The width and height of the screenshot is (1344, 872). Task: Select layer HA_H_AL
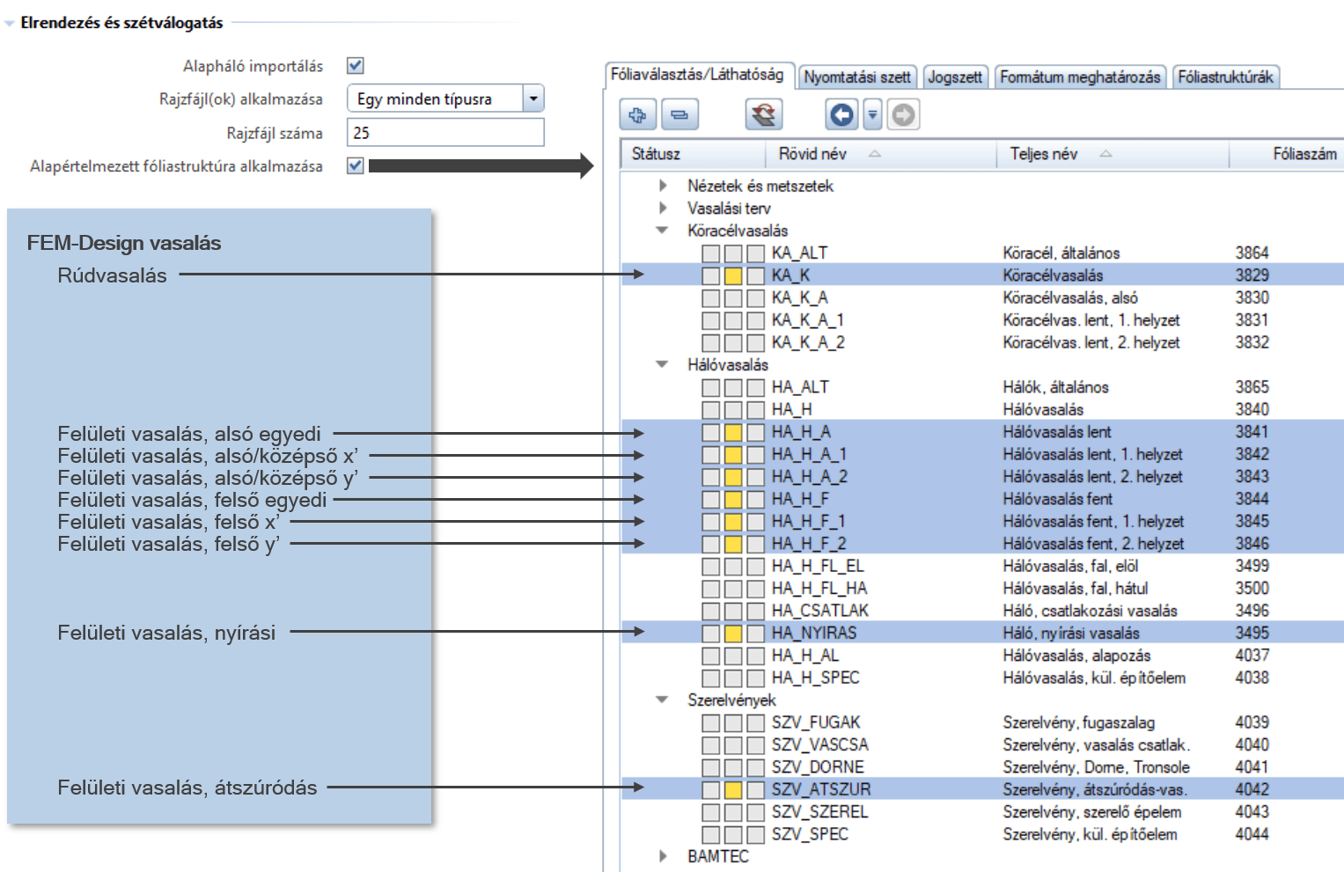805,656
